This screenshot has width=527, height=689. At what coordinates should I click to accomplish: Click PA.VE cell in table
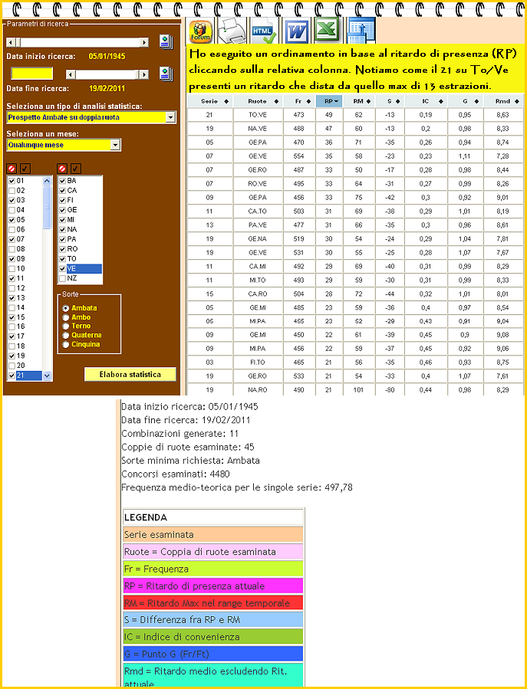(258, 225)
